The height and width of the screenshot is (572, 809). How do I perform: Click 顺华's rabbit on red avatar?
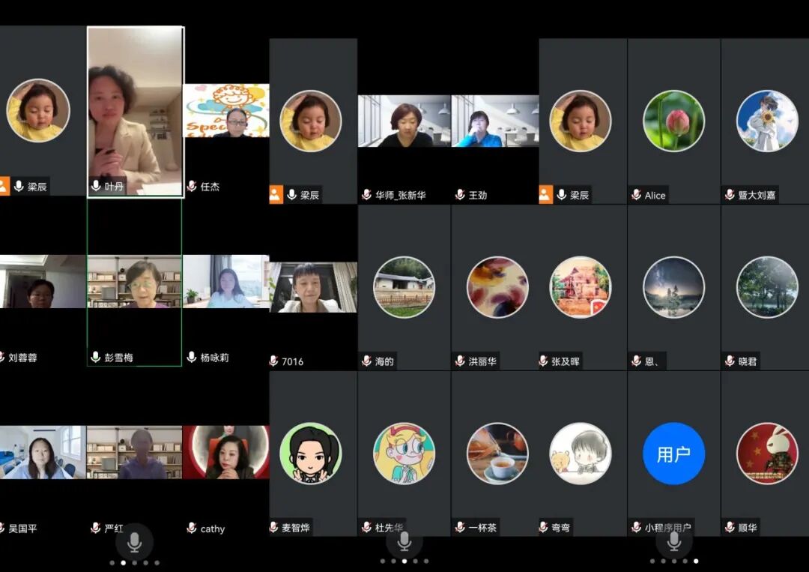click(x=767, y=454)
